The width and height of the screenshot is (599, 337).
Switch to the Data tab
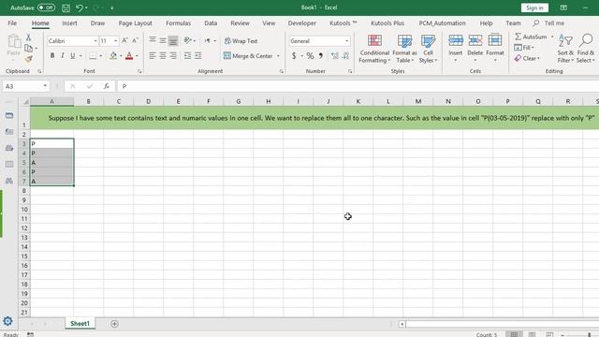[211, 22]
